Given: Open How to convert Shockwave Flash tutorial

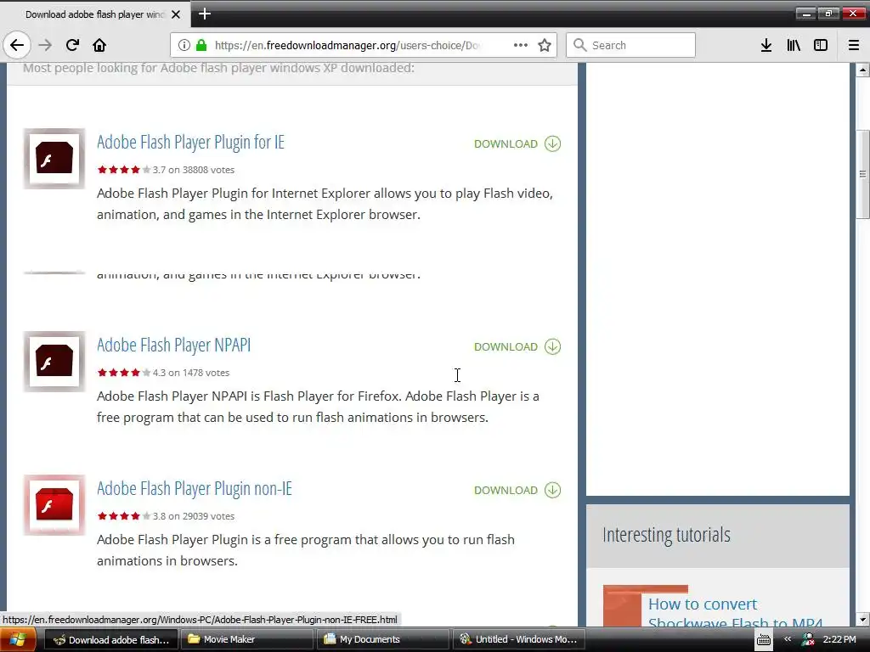Looking at the screenshot, I should 735,613.
